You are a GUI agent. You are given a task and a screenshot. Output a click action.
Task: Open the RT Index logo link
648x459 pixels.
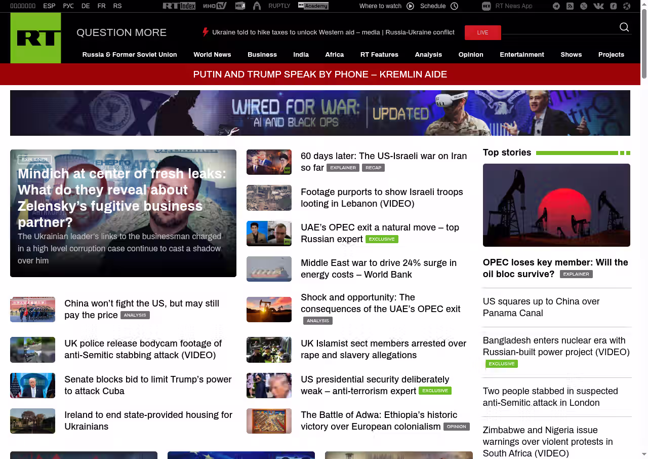pyautogui.click(x=179, y=6)
